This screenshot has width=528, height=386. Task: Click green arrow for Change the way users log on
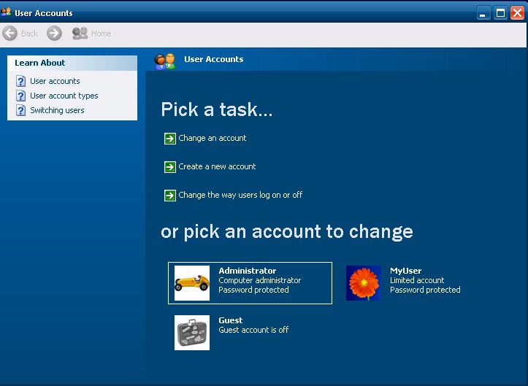169,195
